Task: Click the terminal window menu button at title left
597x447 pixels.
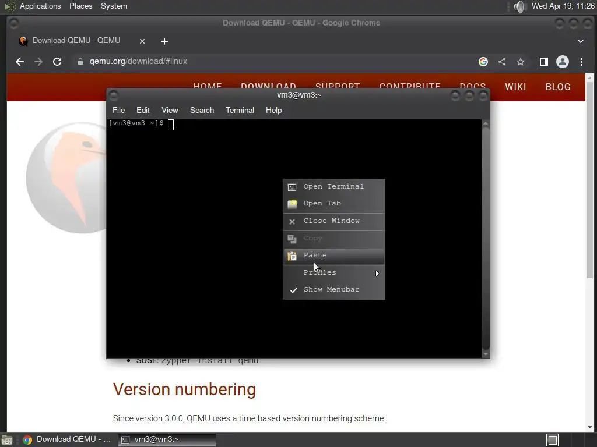Action: (114, 95)
